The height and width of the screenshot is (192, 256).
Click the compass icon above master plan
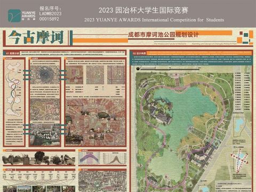[x=138, y=69]
